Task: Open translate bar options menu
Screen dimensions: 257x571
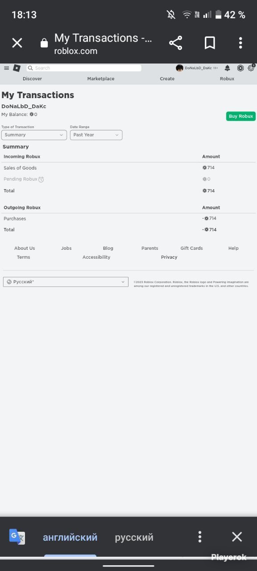Action: [x=200, y=537]
